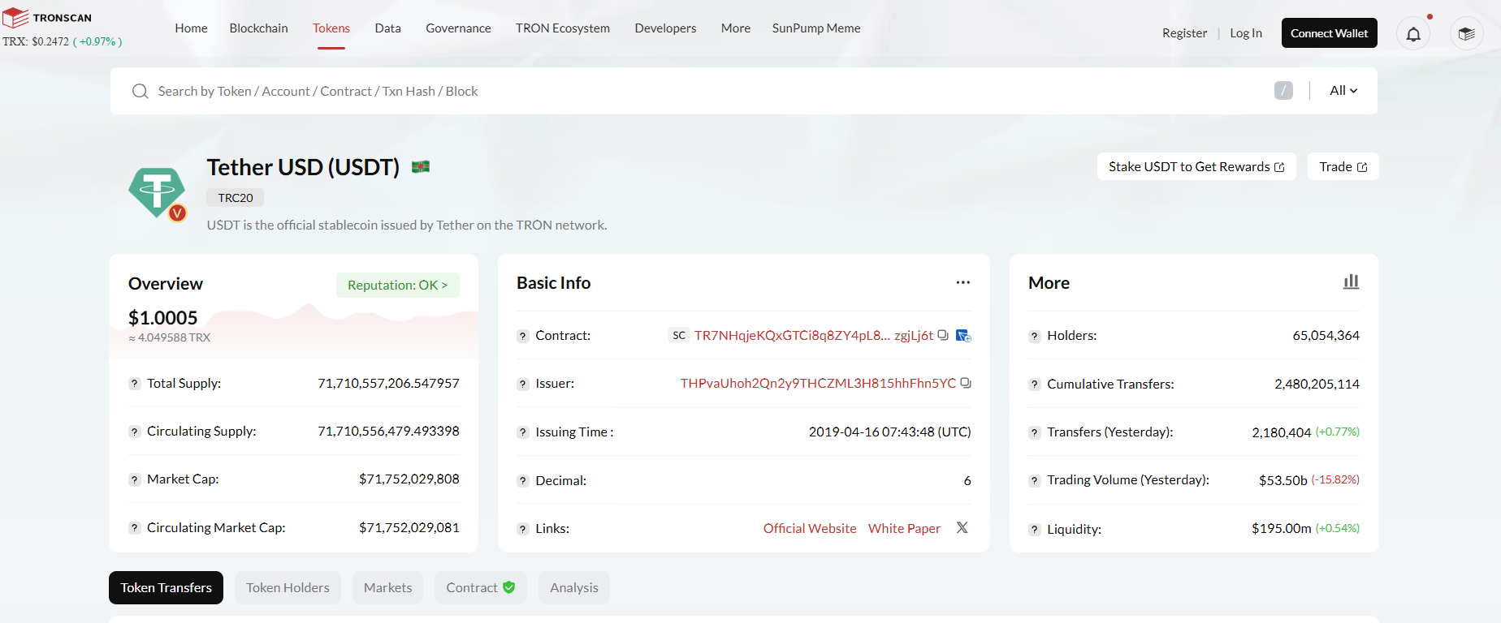The image size is (1501, 623).
Task: Click the Connect Wallet button
Action: coord(1329,33)
